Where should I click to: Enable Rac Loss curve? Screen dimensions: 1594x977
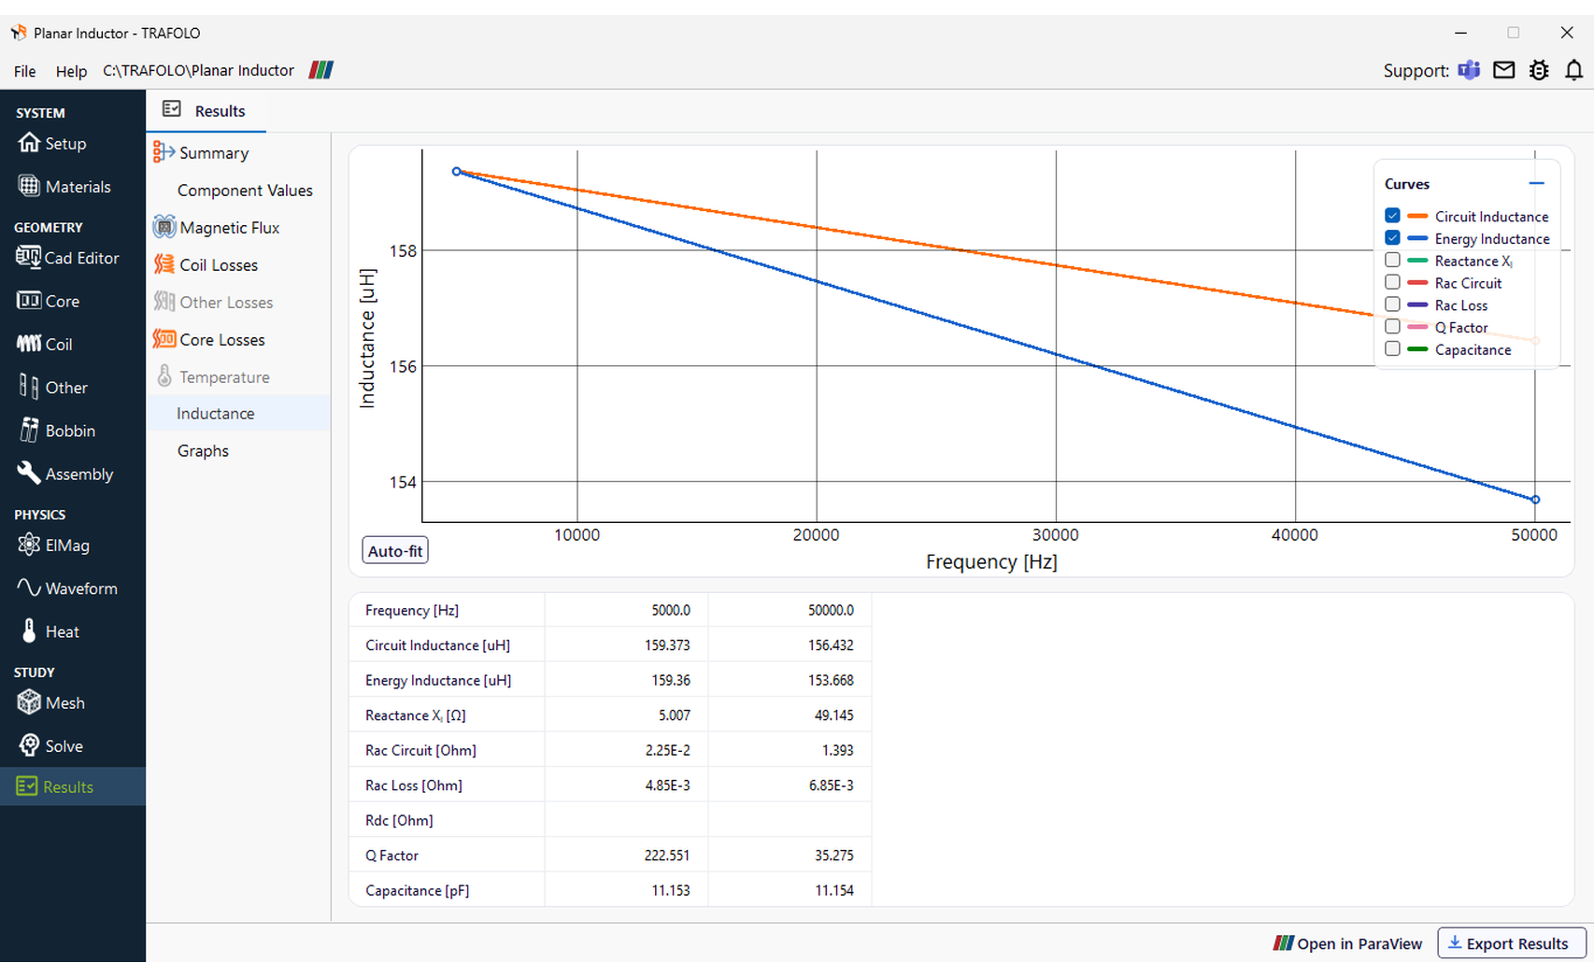point(1392,304)
